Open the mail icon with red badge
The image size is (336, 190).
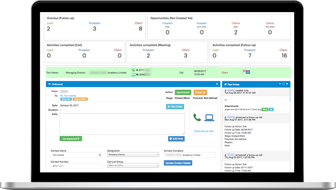244,72
